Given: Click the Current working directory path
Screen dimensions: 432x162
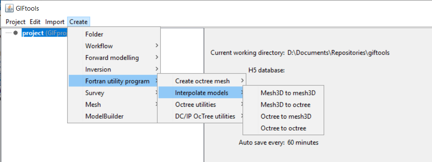Looking at the screenshot, I should click(338, 53).
